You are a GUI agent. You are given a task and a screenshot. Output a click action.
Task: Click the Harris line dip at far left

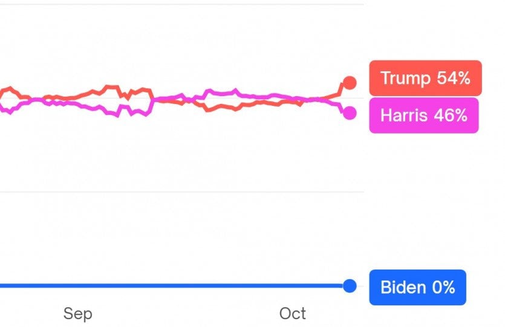pyautogui.click(x=10, y=112)
